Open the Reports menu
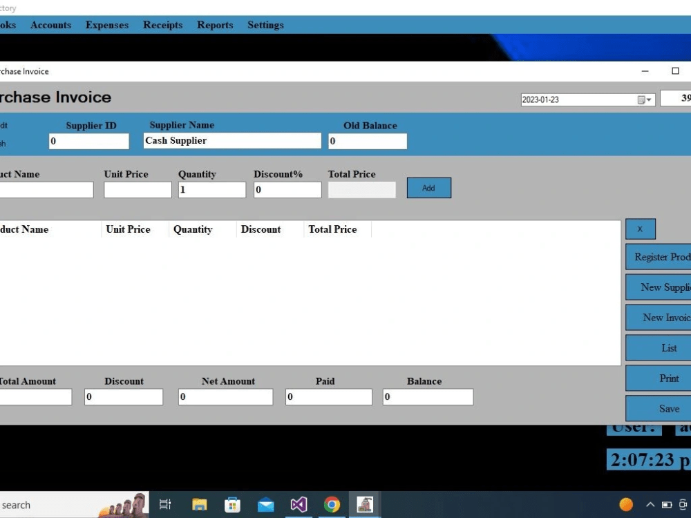 click(215, 25)
